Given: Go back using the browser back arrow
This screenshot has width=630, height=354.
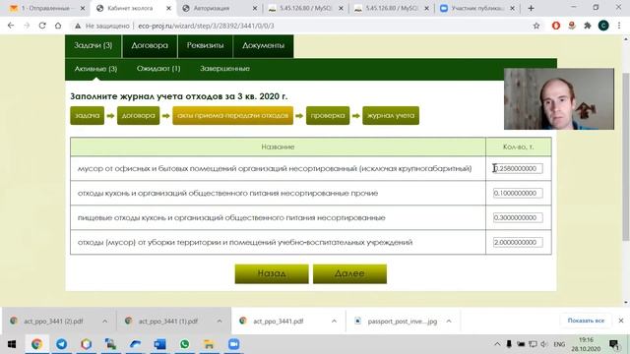Looking at the screenshot, I should (x=11, y=26).
